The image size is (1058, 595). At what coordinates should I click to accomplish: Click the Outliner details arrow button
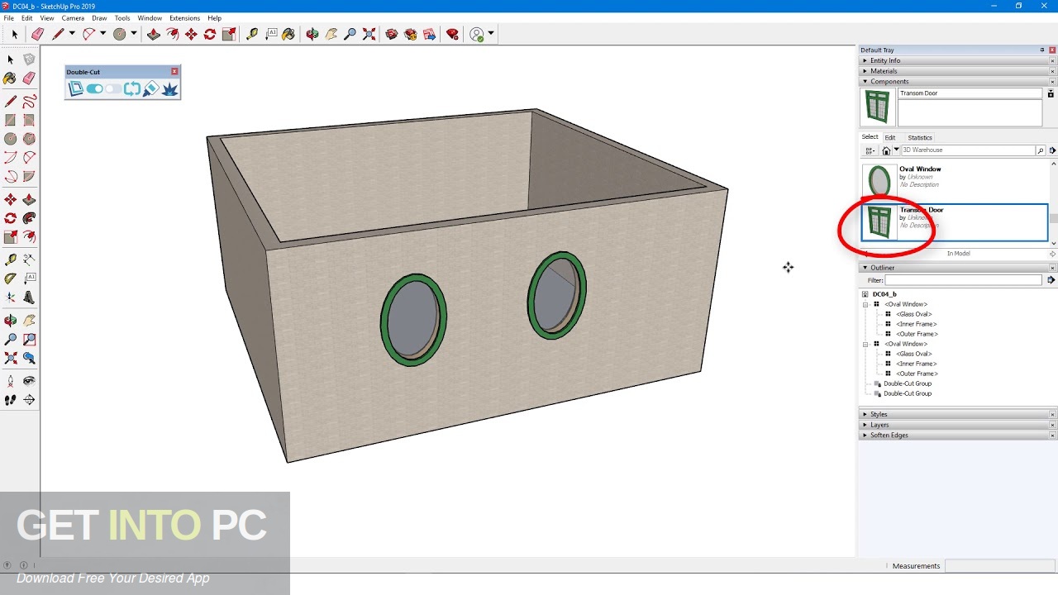click(1051, 280)
